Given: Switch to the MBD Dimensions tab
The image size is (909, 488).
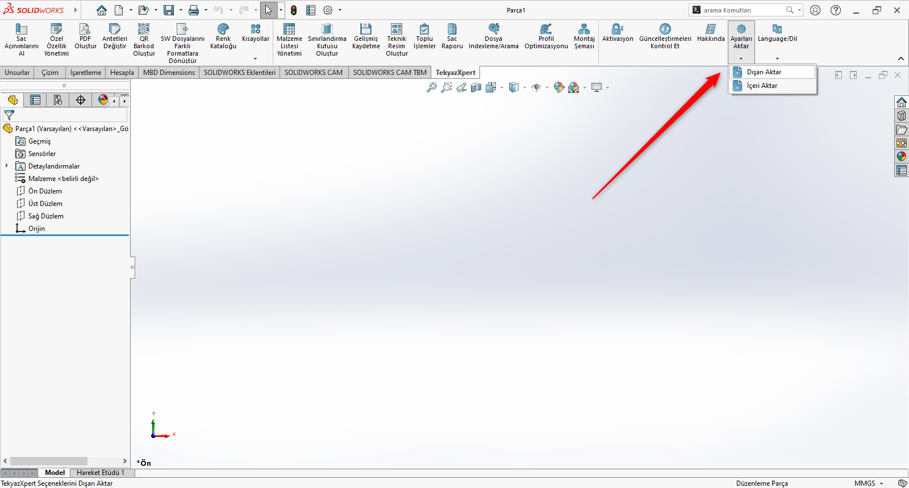Looking at the screenshot, I should click(169, 73).
